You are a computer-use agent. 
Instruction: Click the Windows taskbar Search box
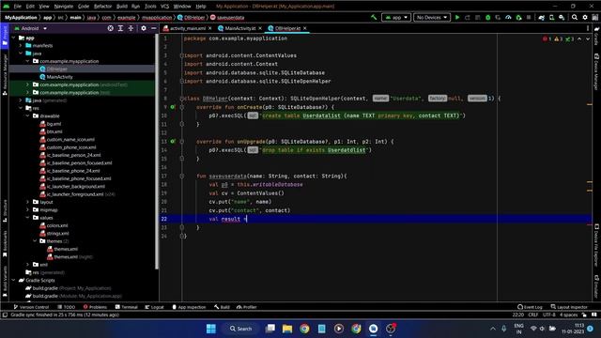coord(241,329)
